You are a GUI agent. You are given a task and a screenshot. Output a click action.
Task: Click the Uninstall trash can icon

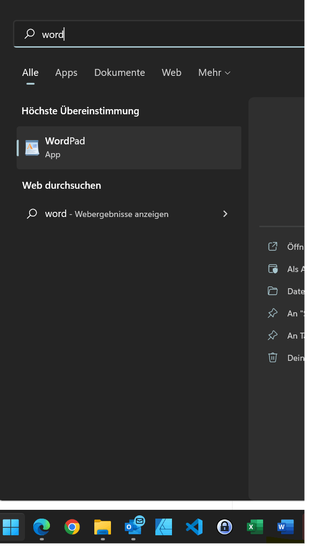pos(273,358)
